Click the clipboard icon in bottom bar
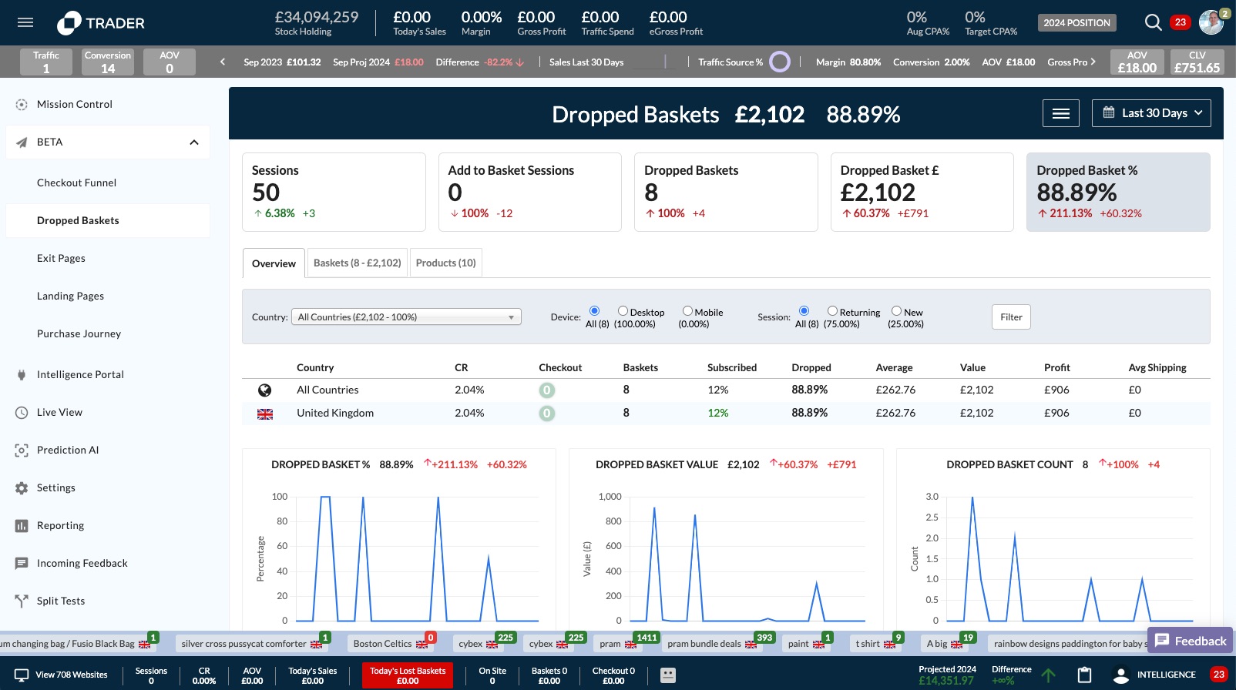The height and width of the screenshot is (690, 1236). (x=1084, y=675)
